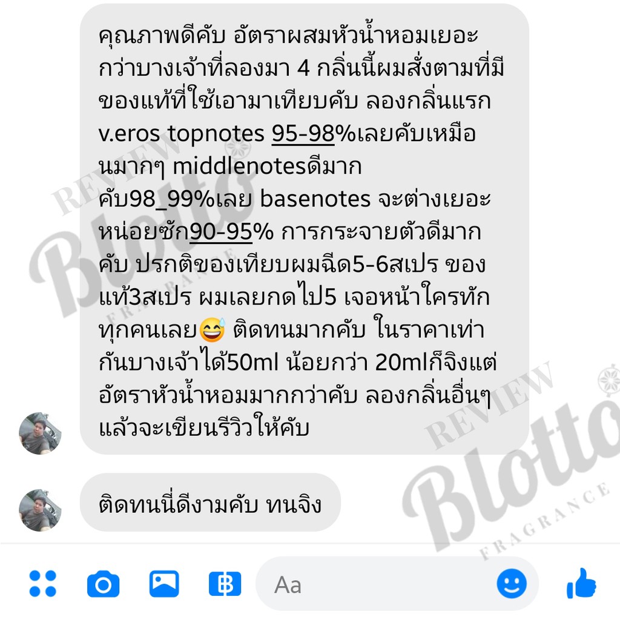Open the photo gallery picker icon

click(x=164, y=584)
